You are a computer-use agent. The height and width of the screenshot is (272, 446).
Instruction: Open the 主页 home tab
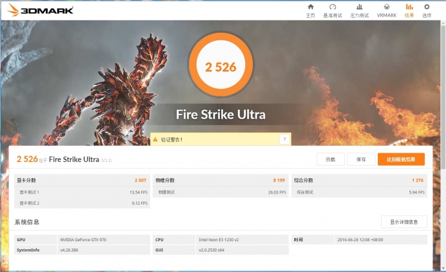pyautogui.click(x=310, y=11)
